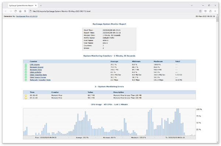Open the SysGauge Pro v11.8.12 link

(27, 16)
